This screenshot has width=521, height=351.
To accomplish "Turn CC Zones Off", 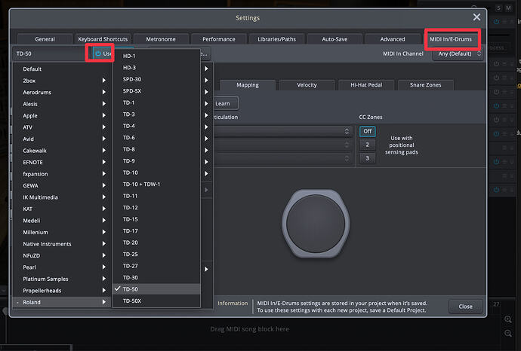I will click(x=367, y=131).
